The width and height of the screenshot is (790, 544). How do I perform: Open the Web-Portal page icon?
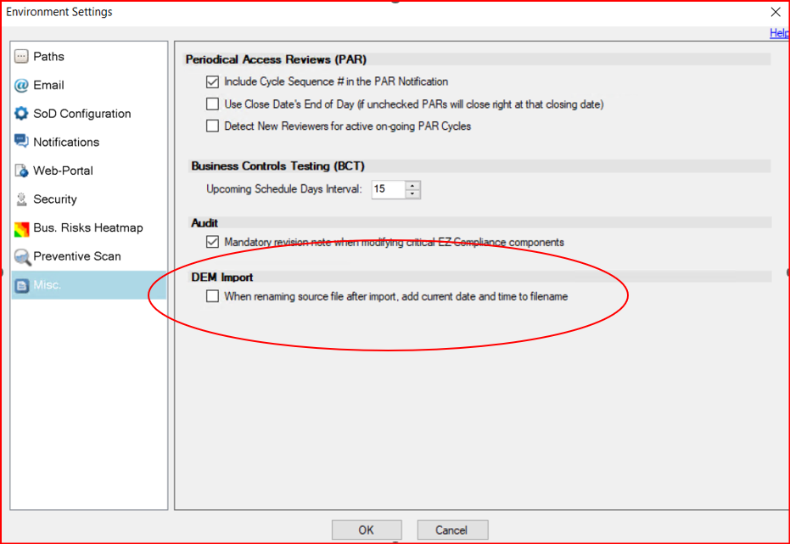(22, 171)
